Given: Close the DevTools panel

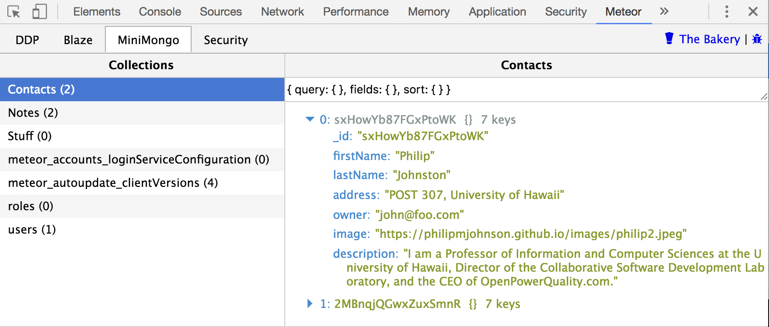Looking at the screenshot, I should coord(753,12).
